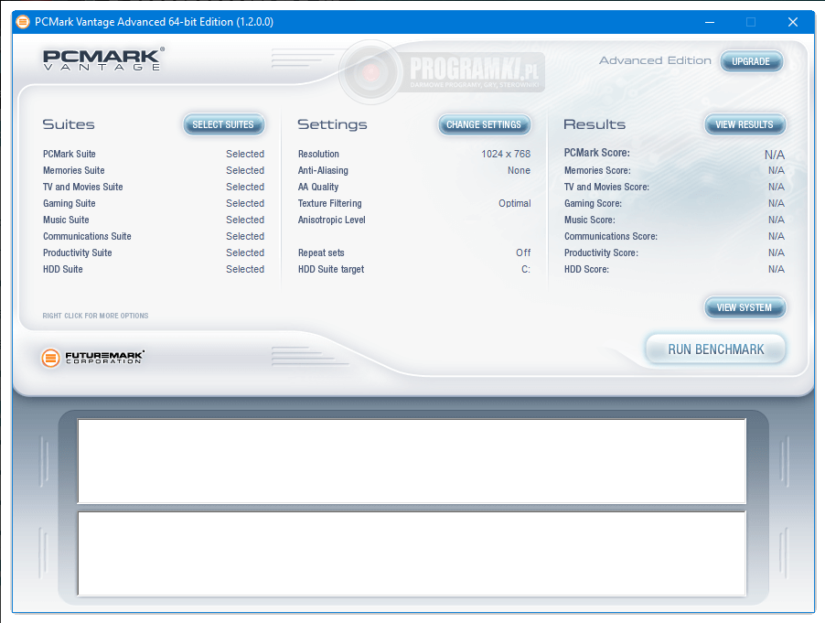Image resolution: width=825 pixels, height=623 pixels.
Task: Click the Anti-Aliasing value None
Action: point(519,170)
